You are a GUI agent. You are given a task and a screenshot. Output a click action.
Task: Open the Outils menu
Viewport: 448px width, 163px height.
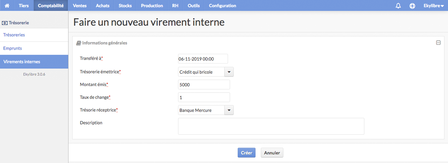194,5
